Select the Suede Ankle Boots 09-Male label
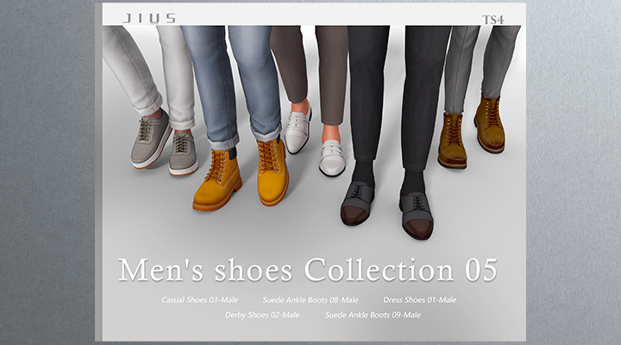 click(373, 315)
